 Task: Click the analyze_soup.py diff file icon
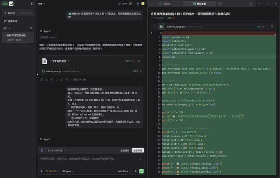(x=161, y=26)
